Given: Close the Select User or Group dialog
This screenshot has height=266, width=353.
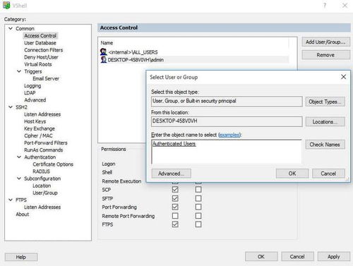Looking at the screenshot, I should click(x=343, y=77).
